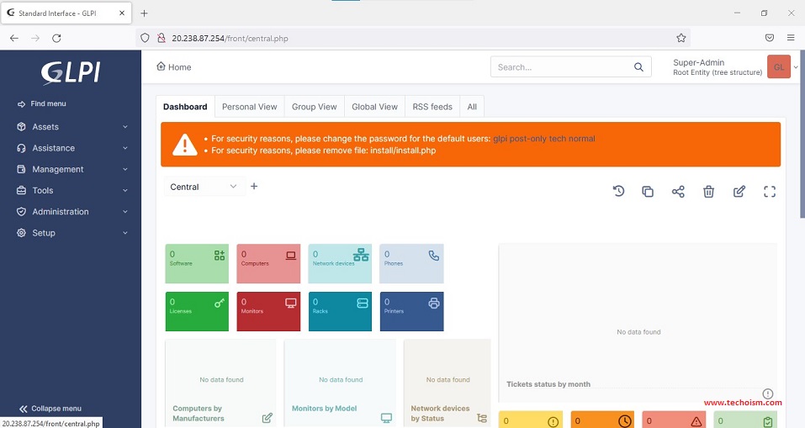The image size is (805, 428).
Task: Click the glpi default user link
Action: pyautogui.click(x=500, y=139)
